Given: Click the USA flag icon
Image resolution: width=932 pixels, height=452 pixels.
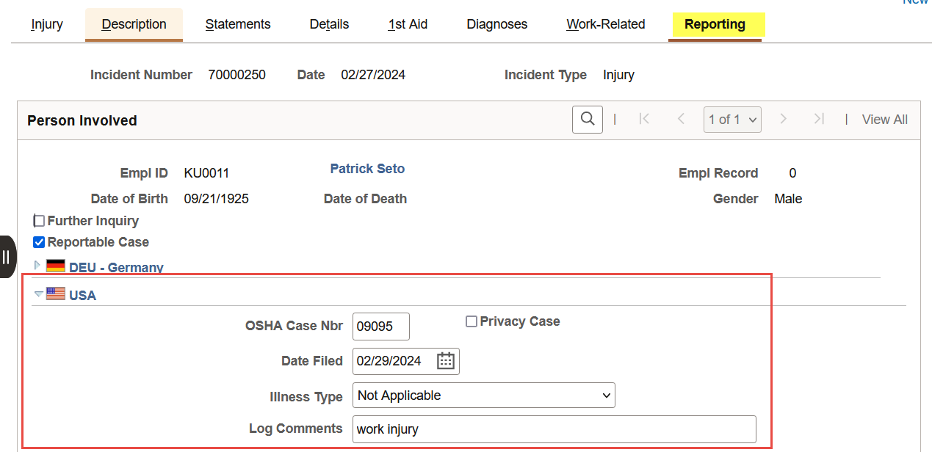Looking at the screenshot, I should (x=56, y=294).
